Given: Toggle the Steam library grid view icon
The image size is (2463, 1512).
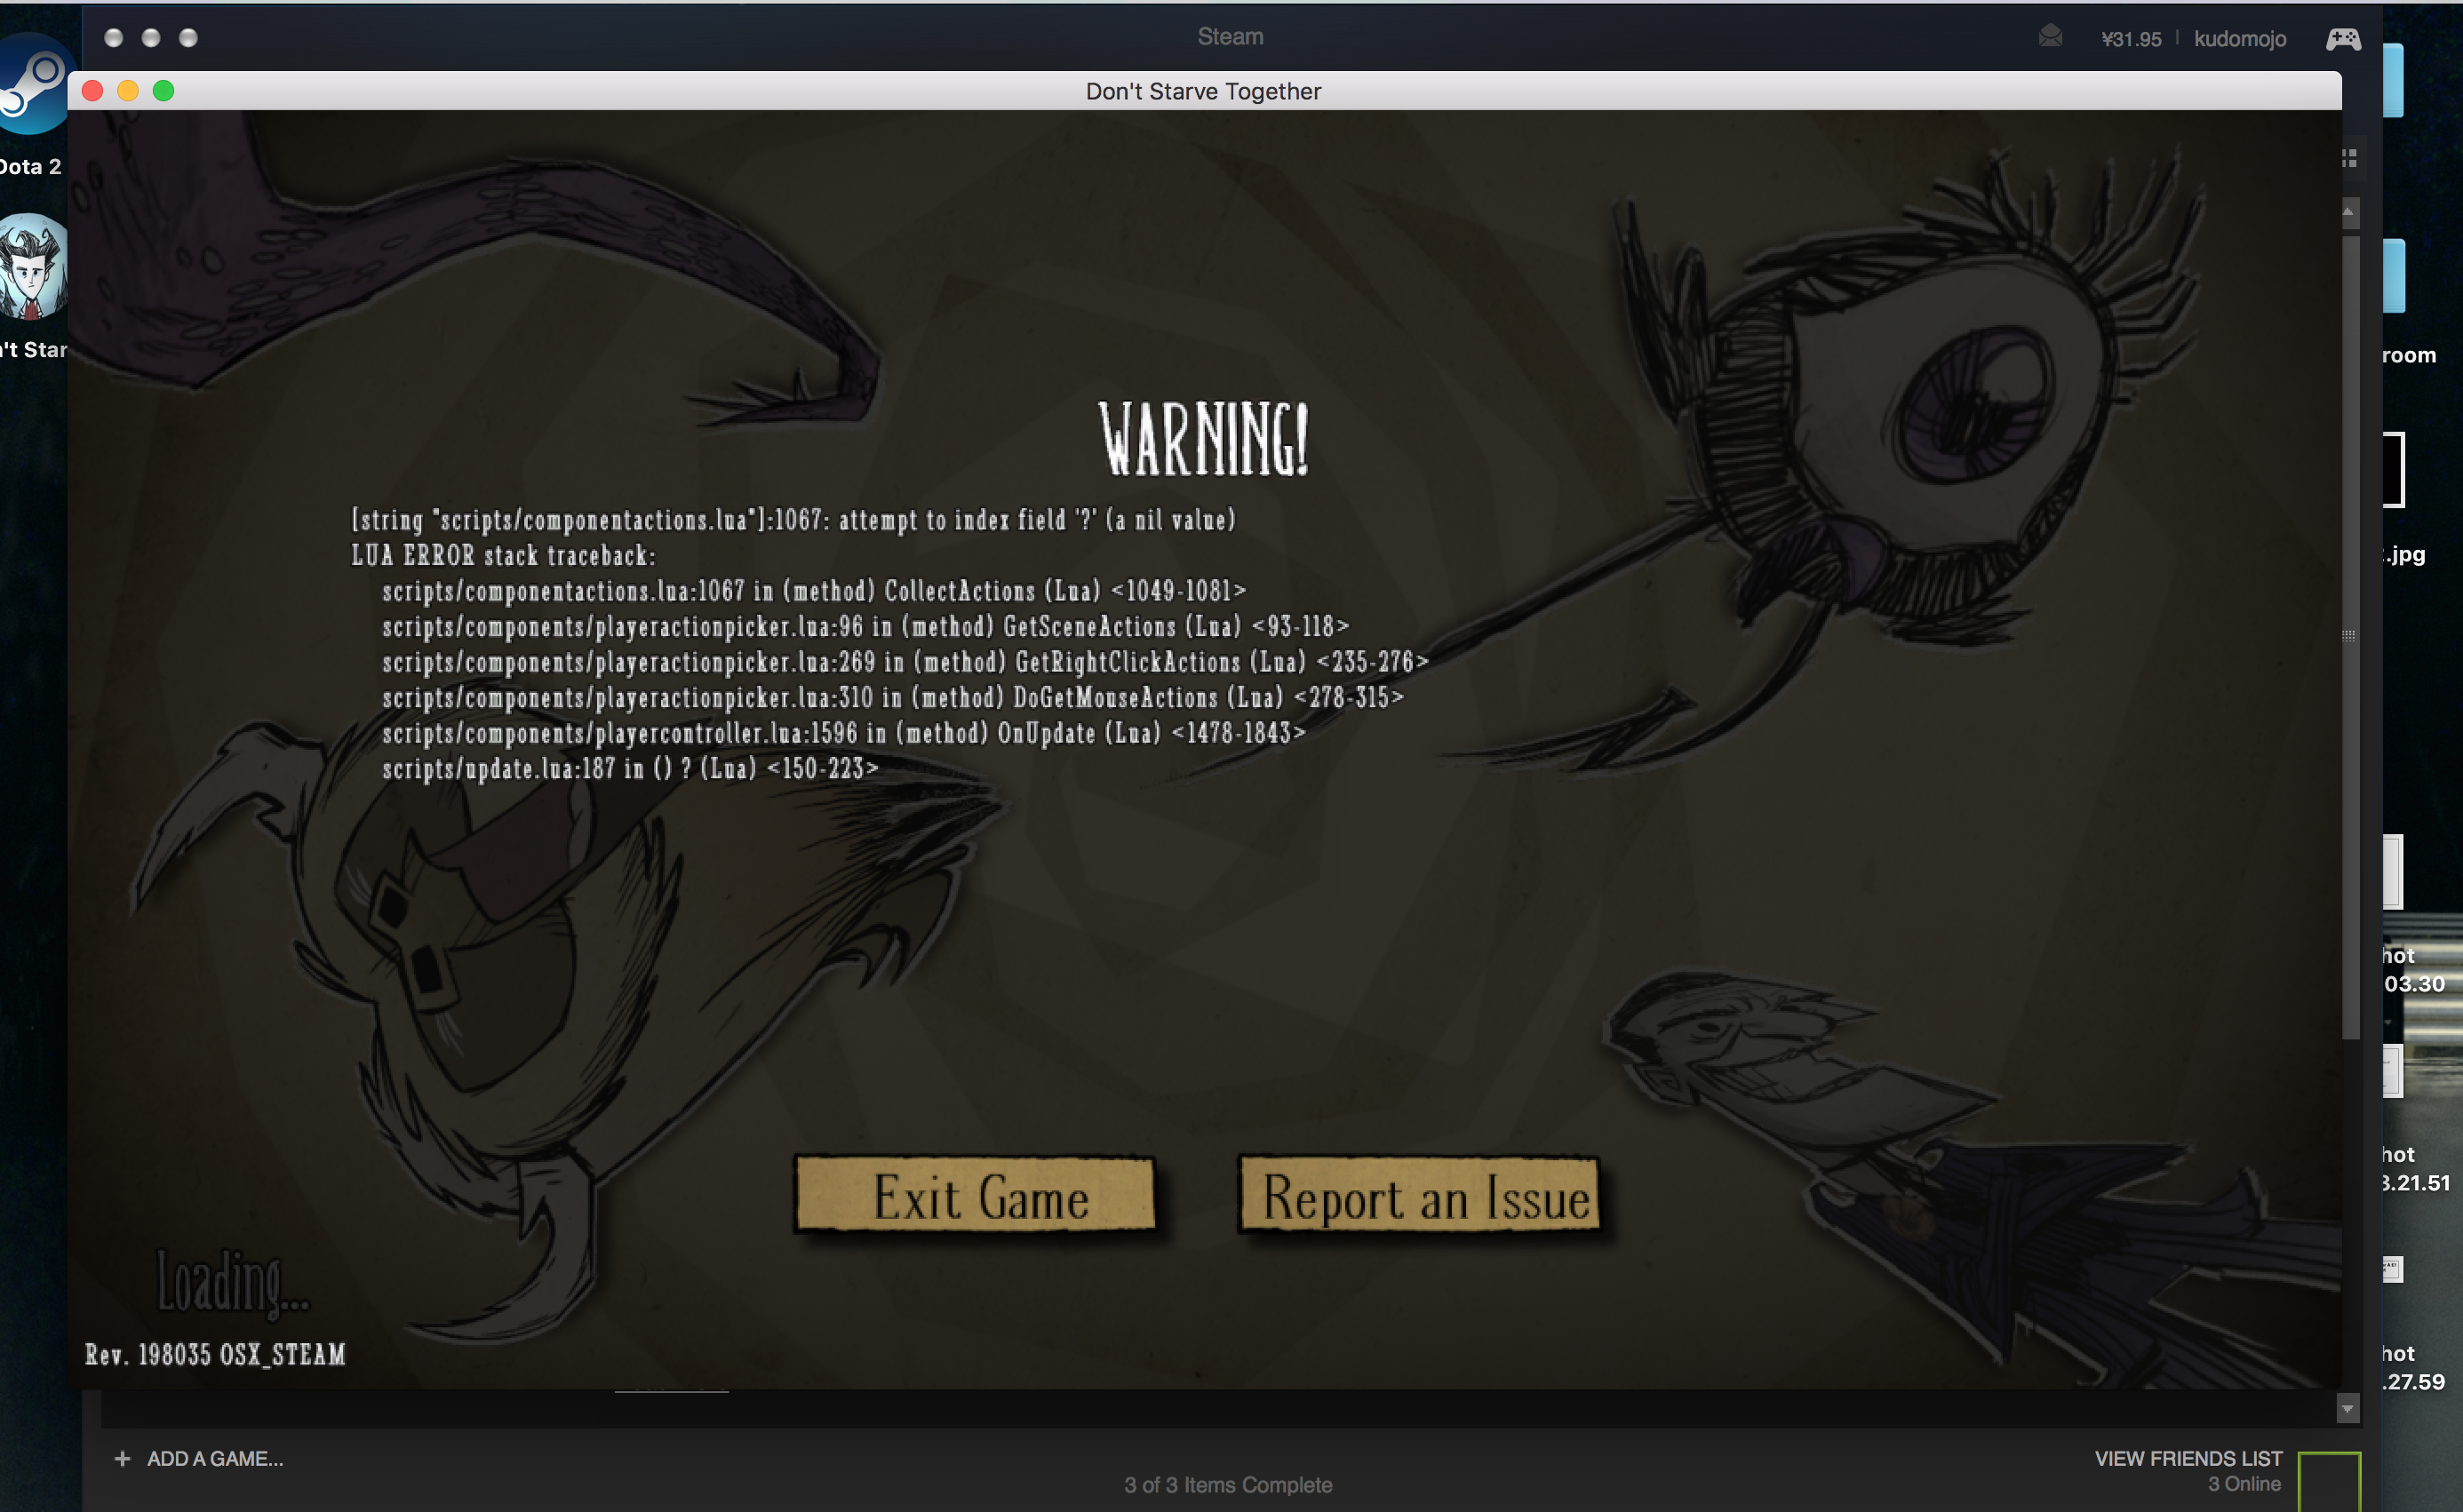Looking at the screenshot, I should pos(2349,158).
